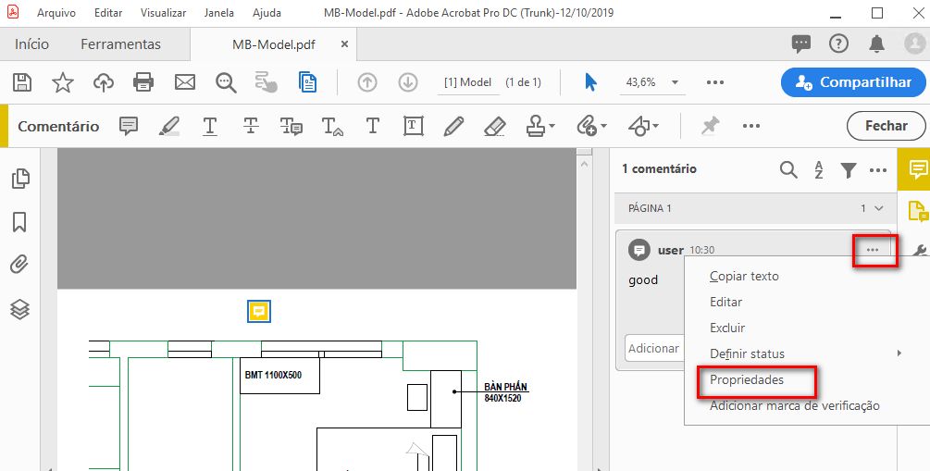The width and height of the screenshot is (930, 471).
Task: Select Adicionar marca de verificação option
Action: pyautogui.click(x=794, y=405)
